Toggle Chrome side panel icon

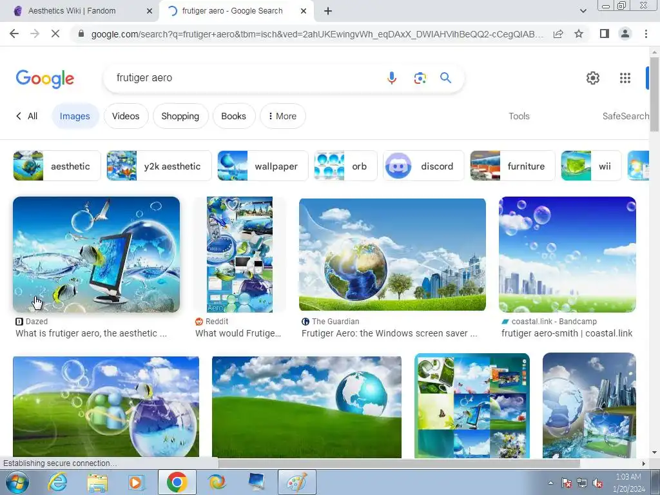coord(605,34)
